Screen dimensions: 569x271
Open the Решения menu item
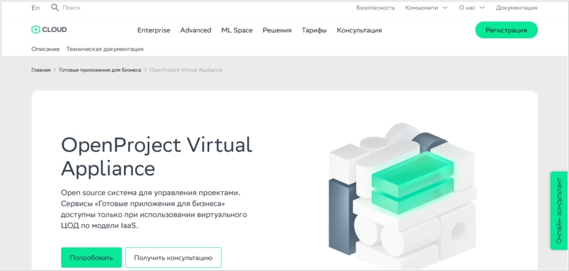[x=277, y=30]
